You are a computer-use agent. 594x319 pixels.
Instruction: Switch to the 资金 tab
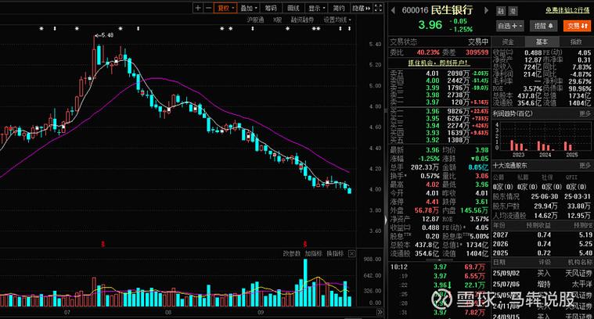pyautogui.click(x=508, y=41)
